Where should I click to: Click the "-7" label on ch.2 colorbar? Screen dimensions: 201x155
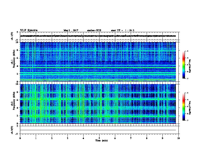click(187, 120)
